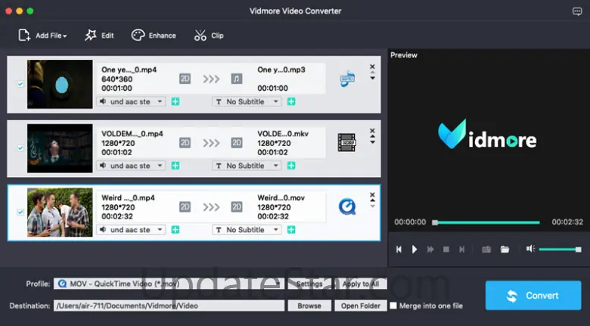Open the Enhance palette tool
This screenshot has height=326, width=590.
(x=154, y=36)
